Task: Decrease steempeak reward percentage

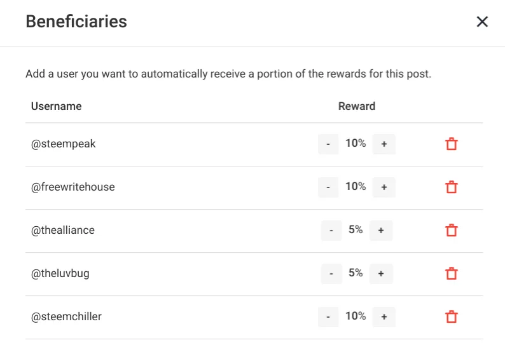Action: coord(328,144)
